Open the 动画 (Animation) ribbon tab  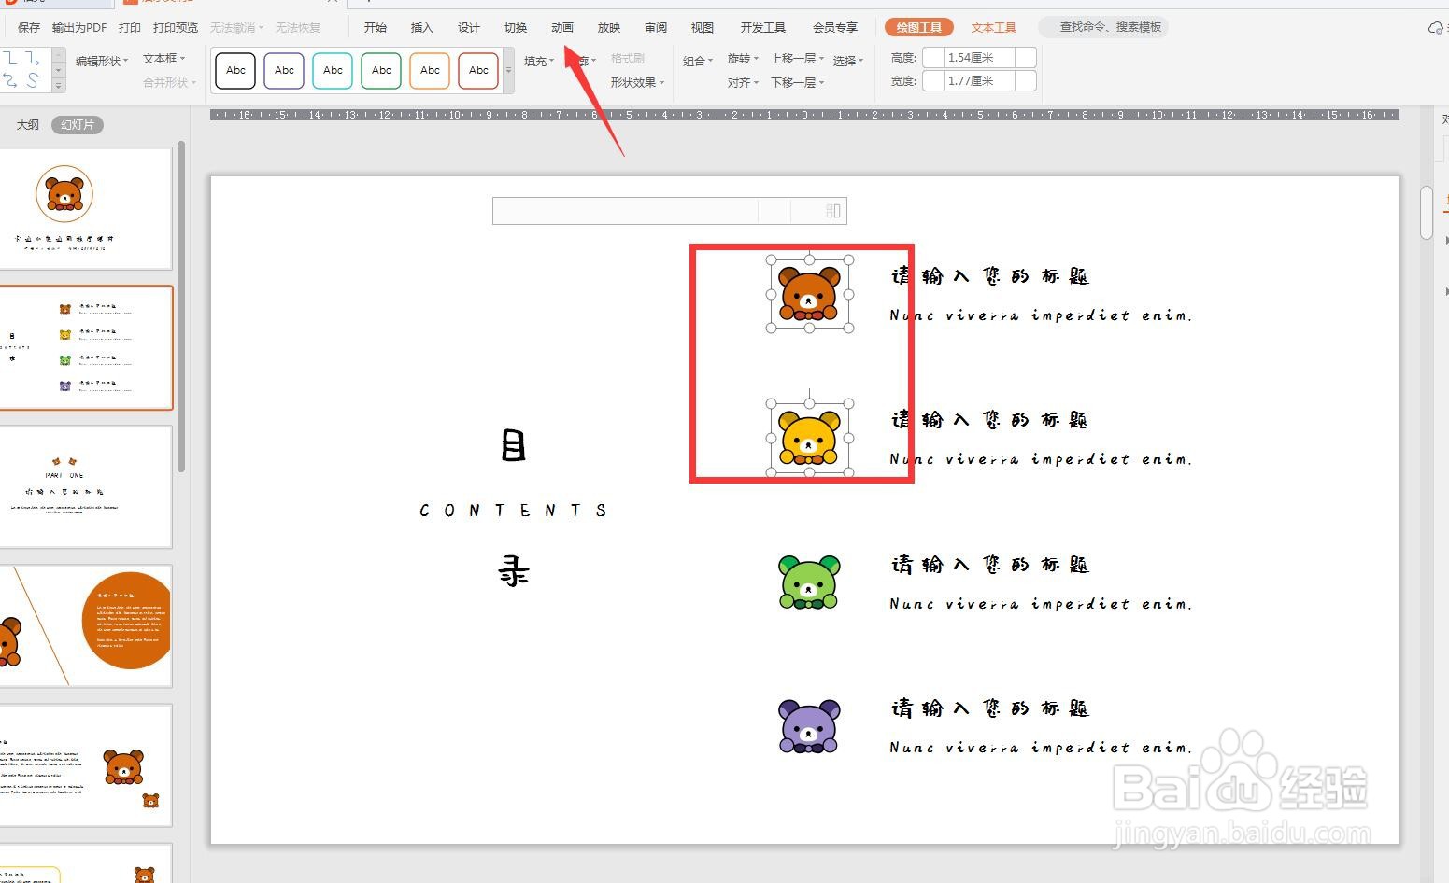pos(562,27)
